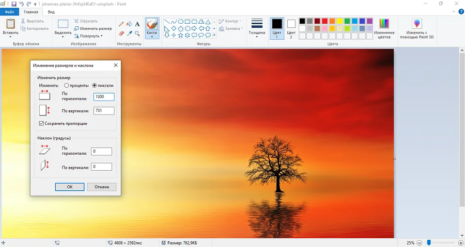465x247 pixels.
Task: Select the Fill with color bucket tool
Action: click(x=129, y=24)
